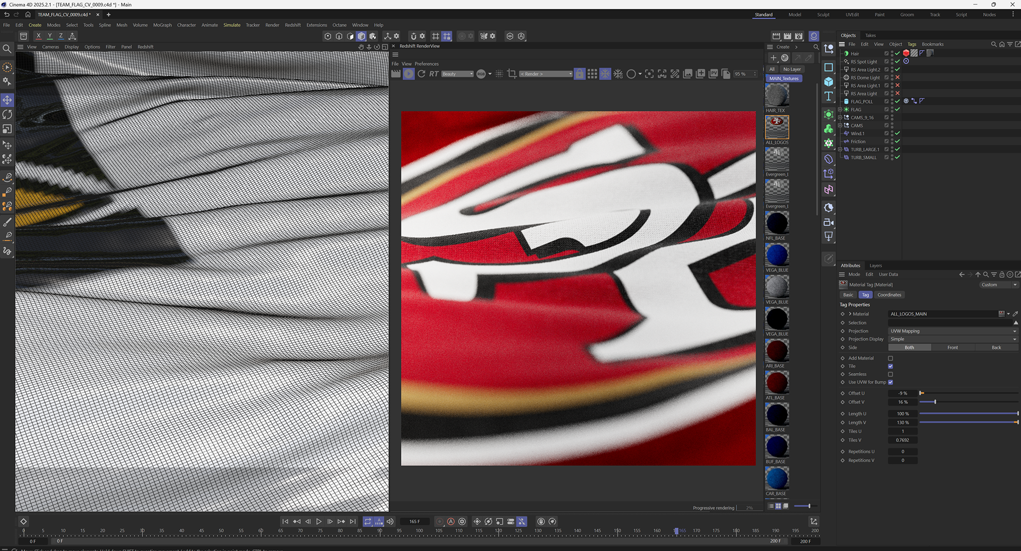Image resolution: width=1021 pixels, height=551 pixels.
Task: Click the camera object icon in right palette
Action: tap(828, 223)
